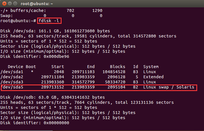Click the highlighted fdisk -l command
Screen dimensions: 204x131
pyautogui.click(x=49, y=21)
